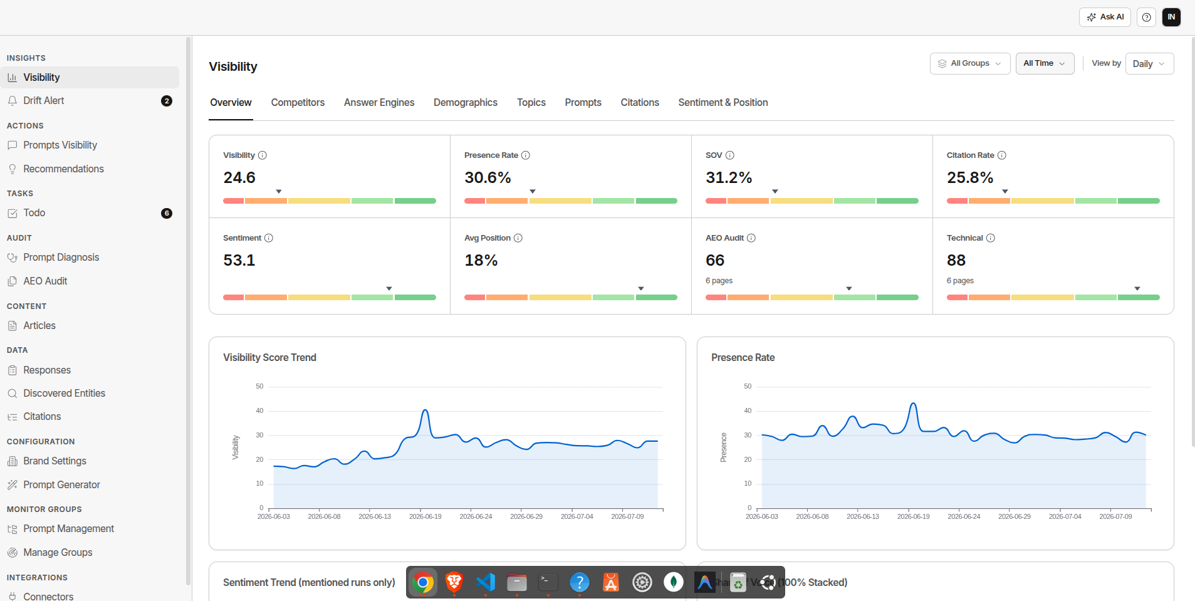Screen dimensions: 1195x601
Task: Click the Presence Rate info icon
Action: 526,155
